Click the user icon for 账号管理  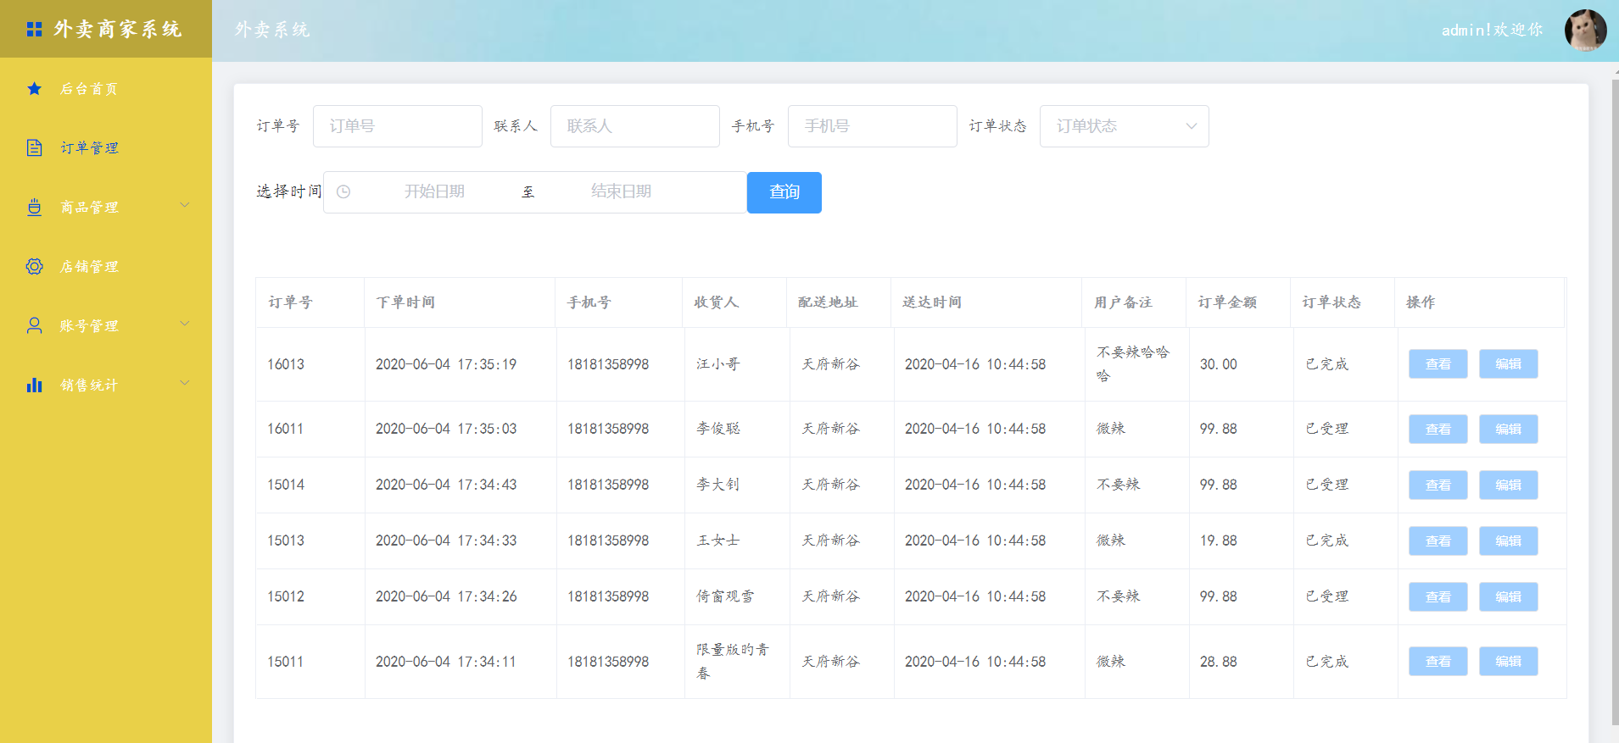point(34,325)
